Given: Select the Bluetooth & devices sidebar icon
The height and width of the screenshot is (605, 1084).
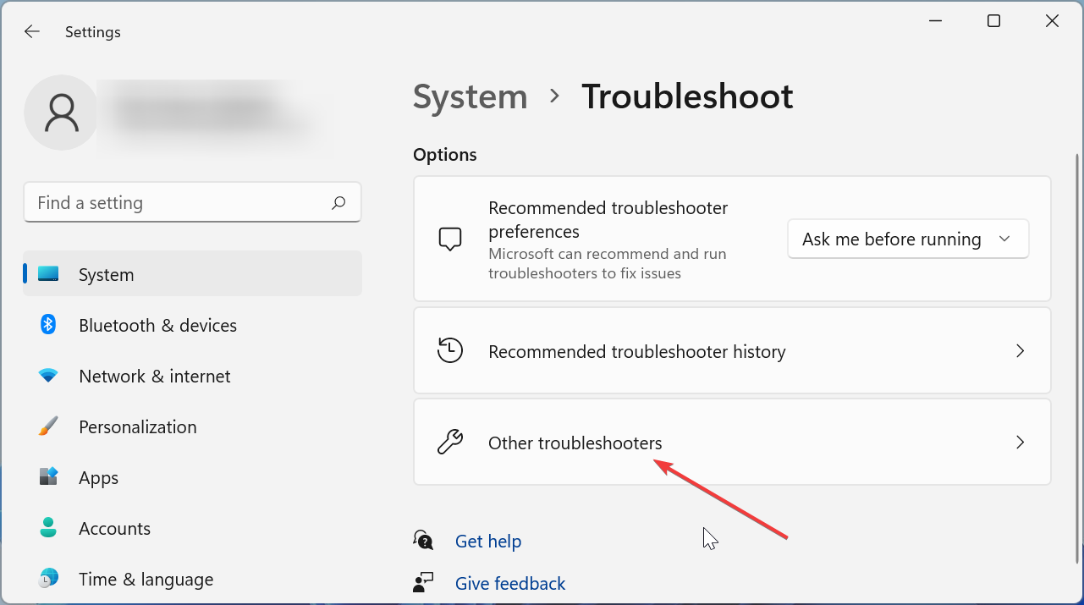Looking at the screenshot, I should (48, 325).
